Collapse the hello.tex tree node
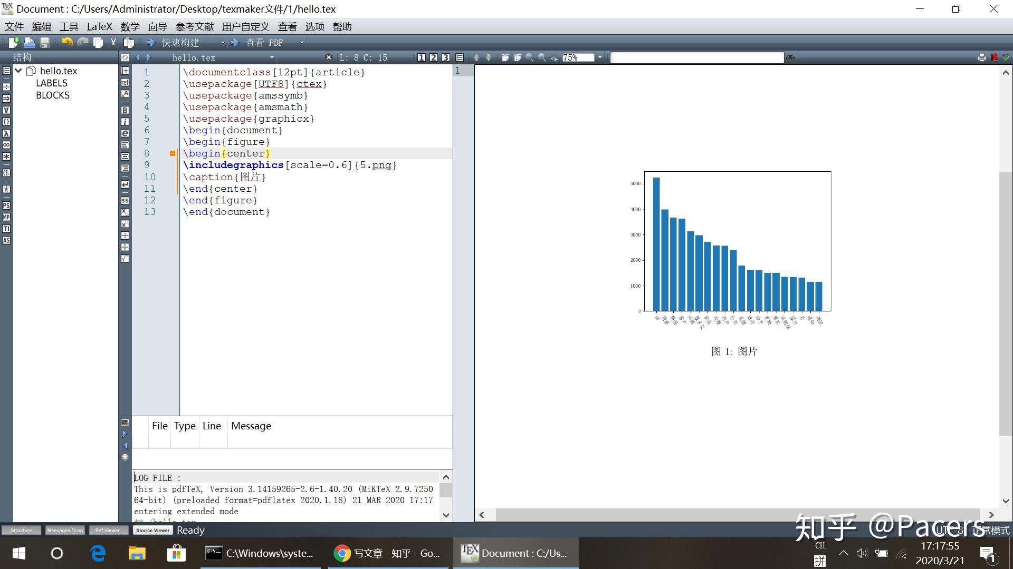Screen dimensions: 1013x569 [x=18, y=71]
